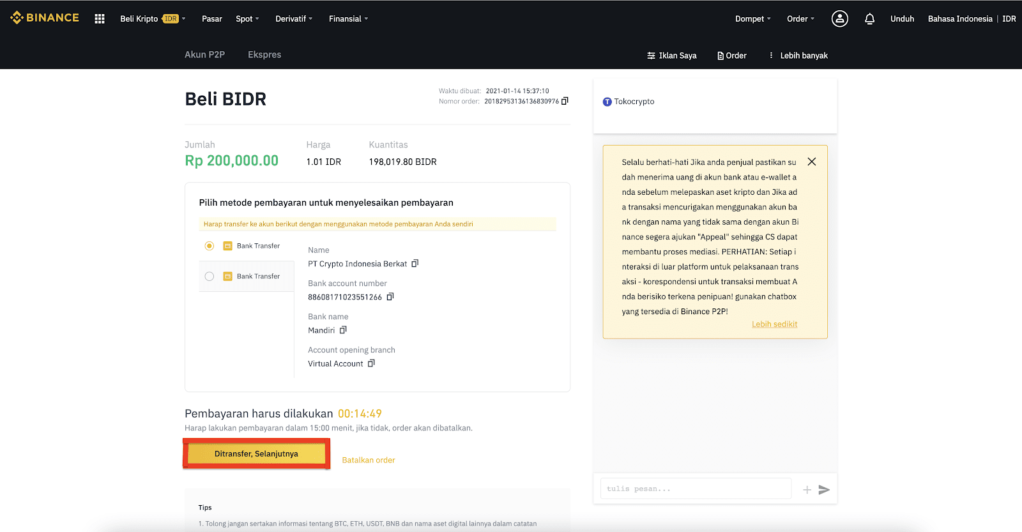
Task: Open the apps grid menu icon
Action: 100,19
